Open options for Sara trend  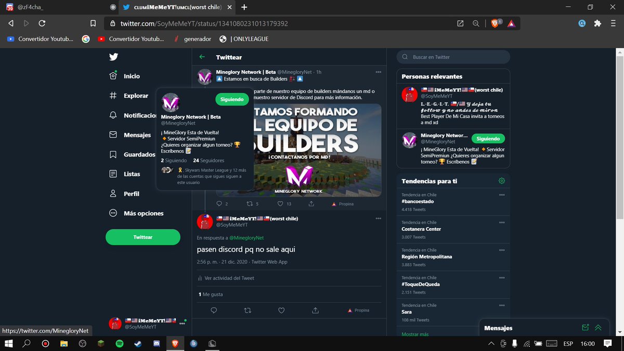[x=502, y=306]
